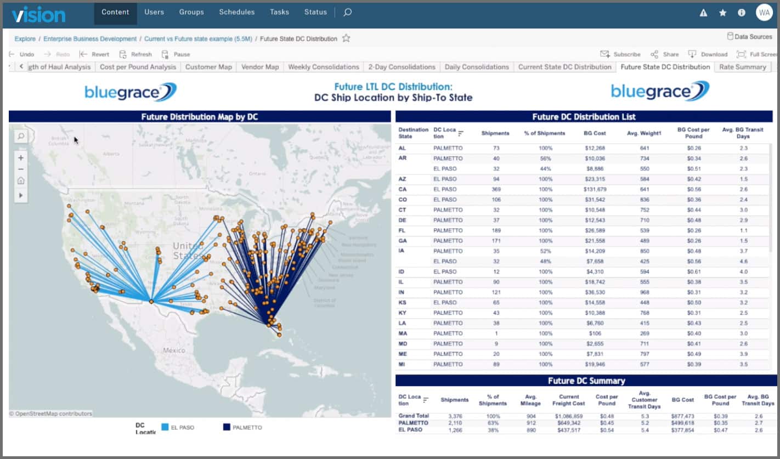Click Grand Total row in summary table

[x=586, y=416]
